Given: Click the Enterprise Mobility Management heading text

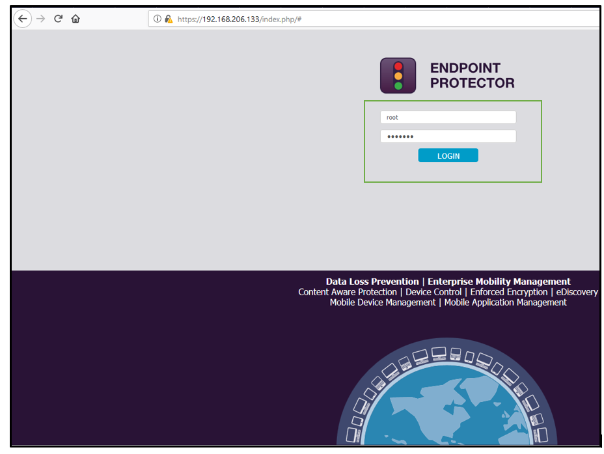Looking at the screenshot, I should point(499,282).
